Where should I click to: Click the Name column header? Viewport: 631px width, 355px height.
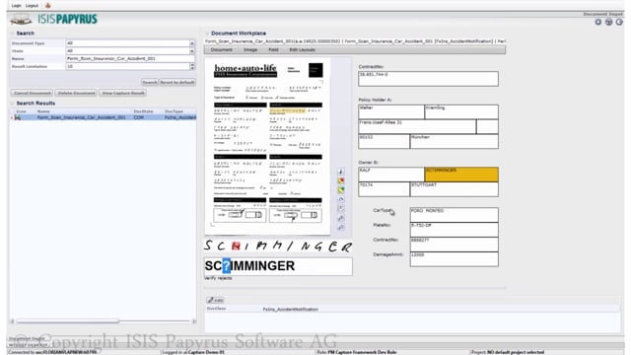point(43,111)
